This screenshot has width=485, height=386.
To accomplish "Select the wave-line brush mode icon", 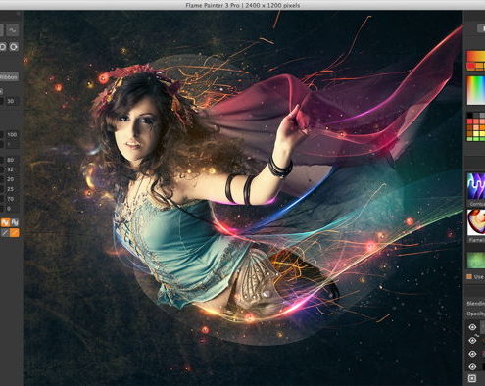I will click(x=13, y=30).
